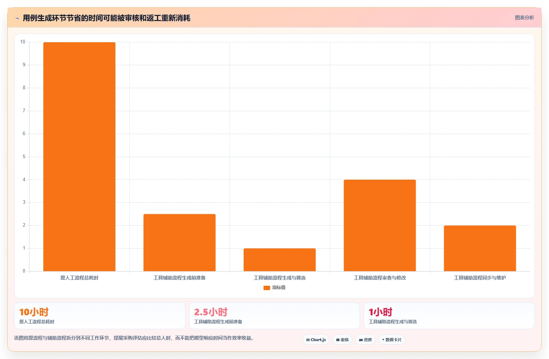Select the Chart.js tag pill

[316, 340]
